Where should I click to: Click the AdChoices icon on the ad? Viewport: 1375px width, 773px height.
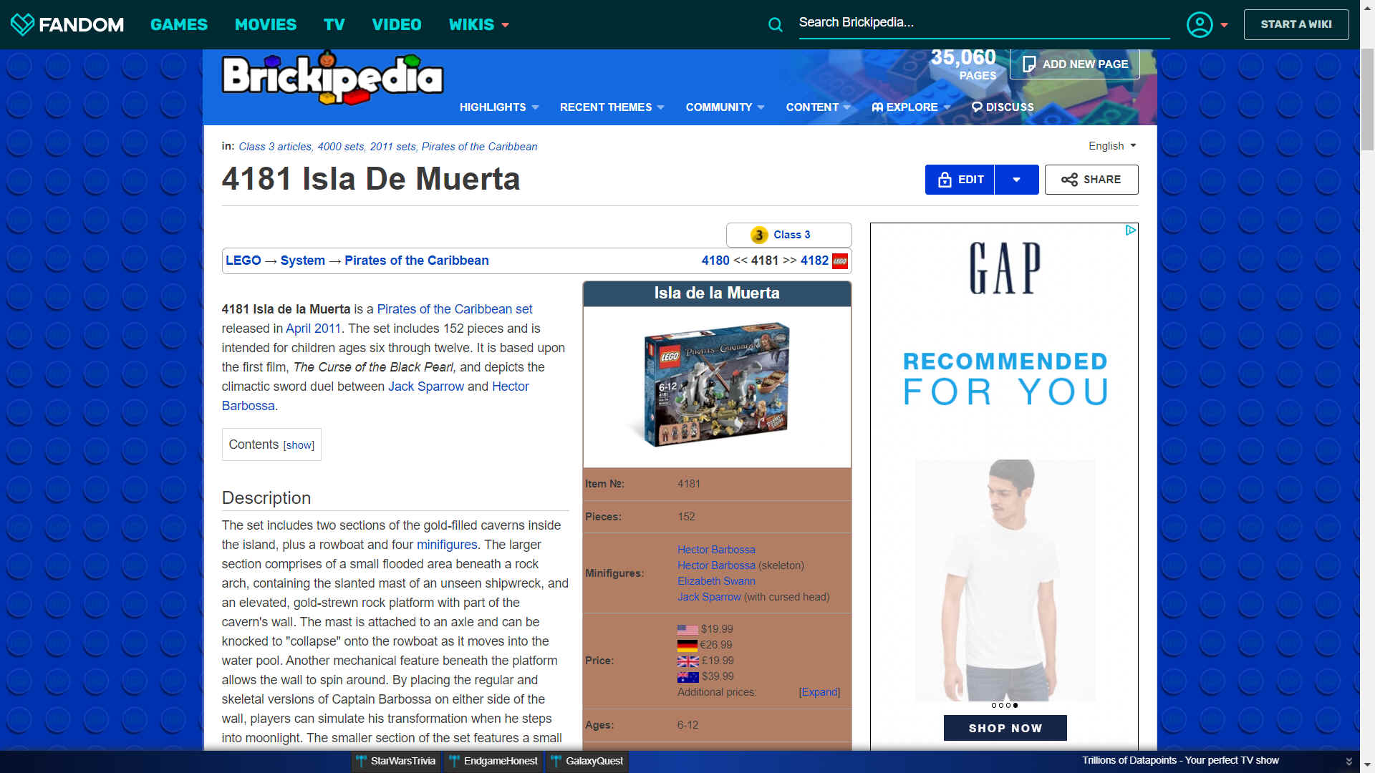[x=1130, y=230]
